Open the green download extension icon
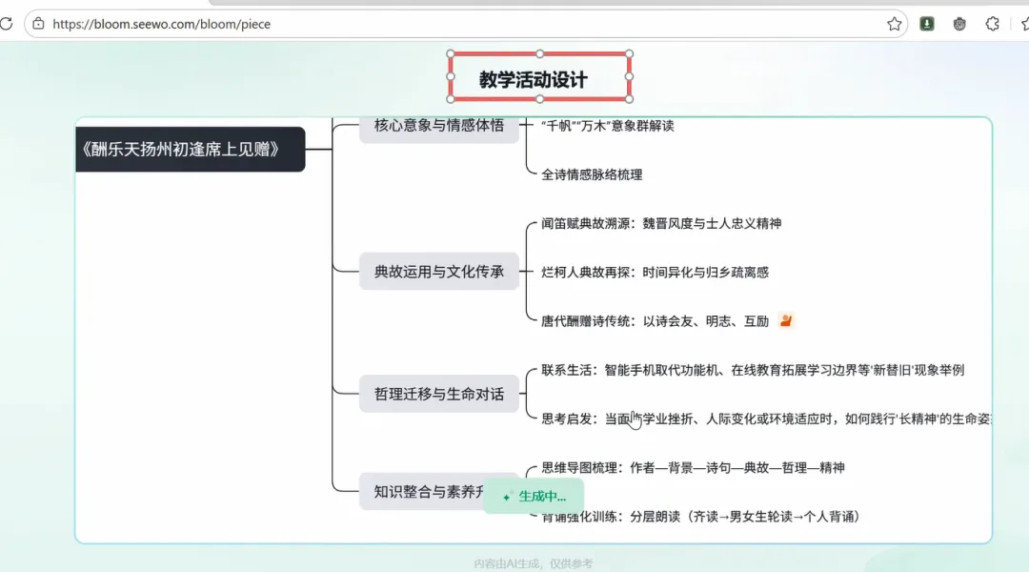This screenshot has height=572, width=1029. [927, 24]
